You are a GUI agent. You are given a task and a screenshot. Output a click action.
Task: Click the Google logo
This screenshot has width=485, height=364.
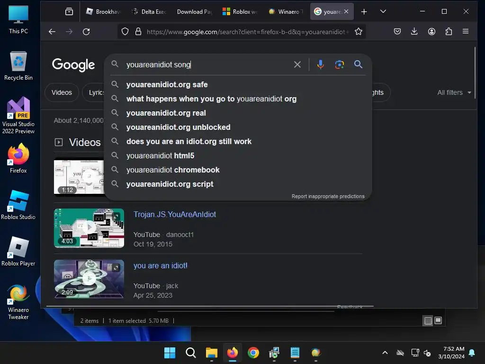click(x=73, y=64)
